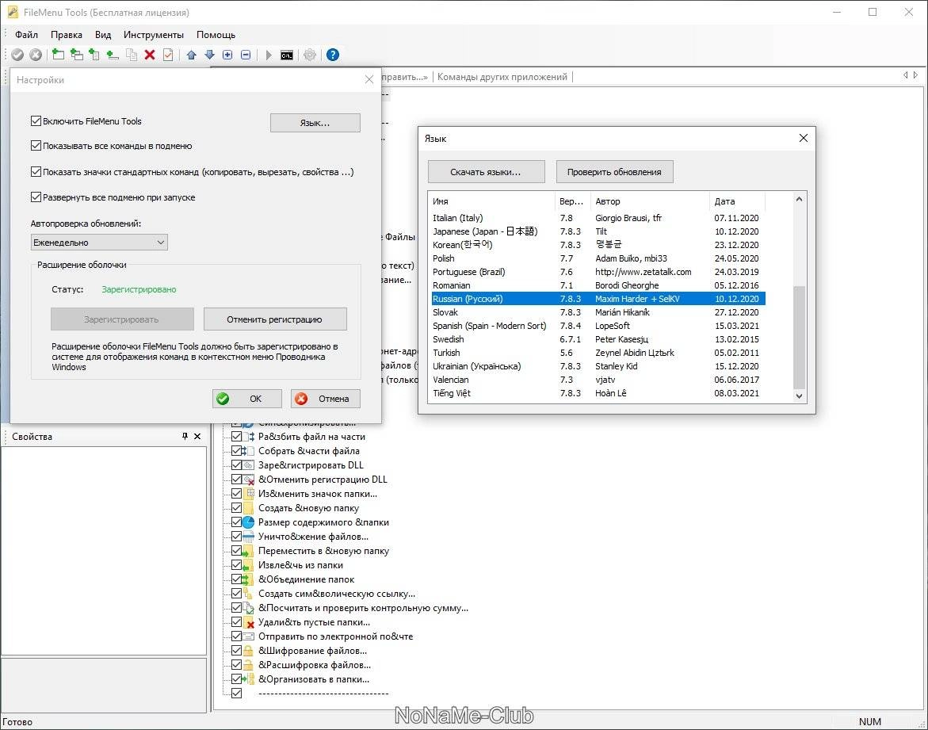Click the expand all plus toolbar icon
Screen dimensions: 928x730
(227, 55)
